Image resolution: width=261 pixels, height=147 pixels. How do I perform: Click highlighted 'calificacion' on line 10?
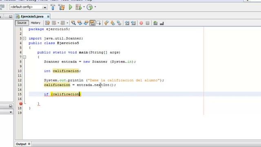[x=66, y=71]
